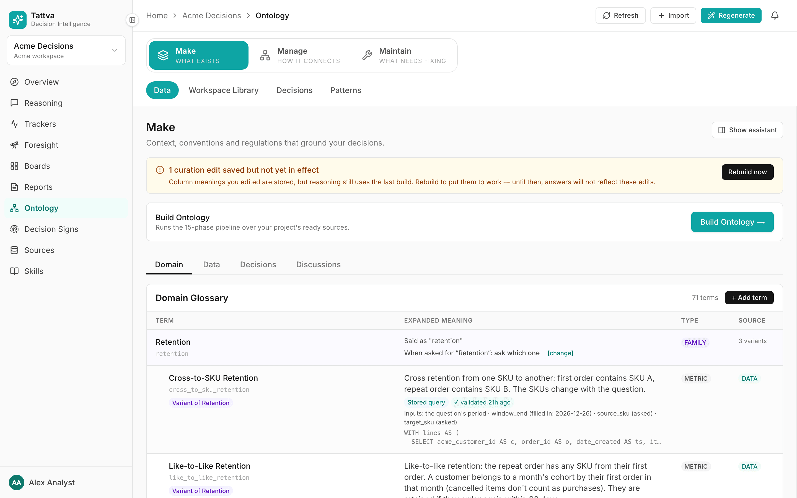
Task: Click the Trackers pulse icon
Action: pyautogui.click(x=14, y=124)
